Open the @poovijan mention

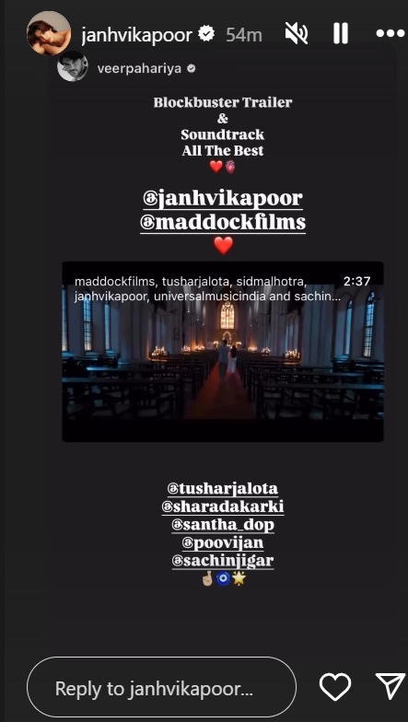(223, 543)
